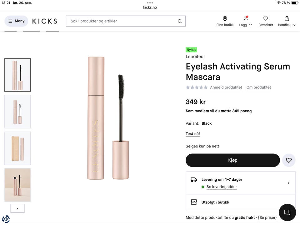Click the search magnifier icon
The image size is (300, 225).
[180, 21]
